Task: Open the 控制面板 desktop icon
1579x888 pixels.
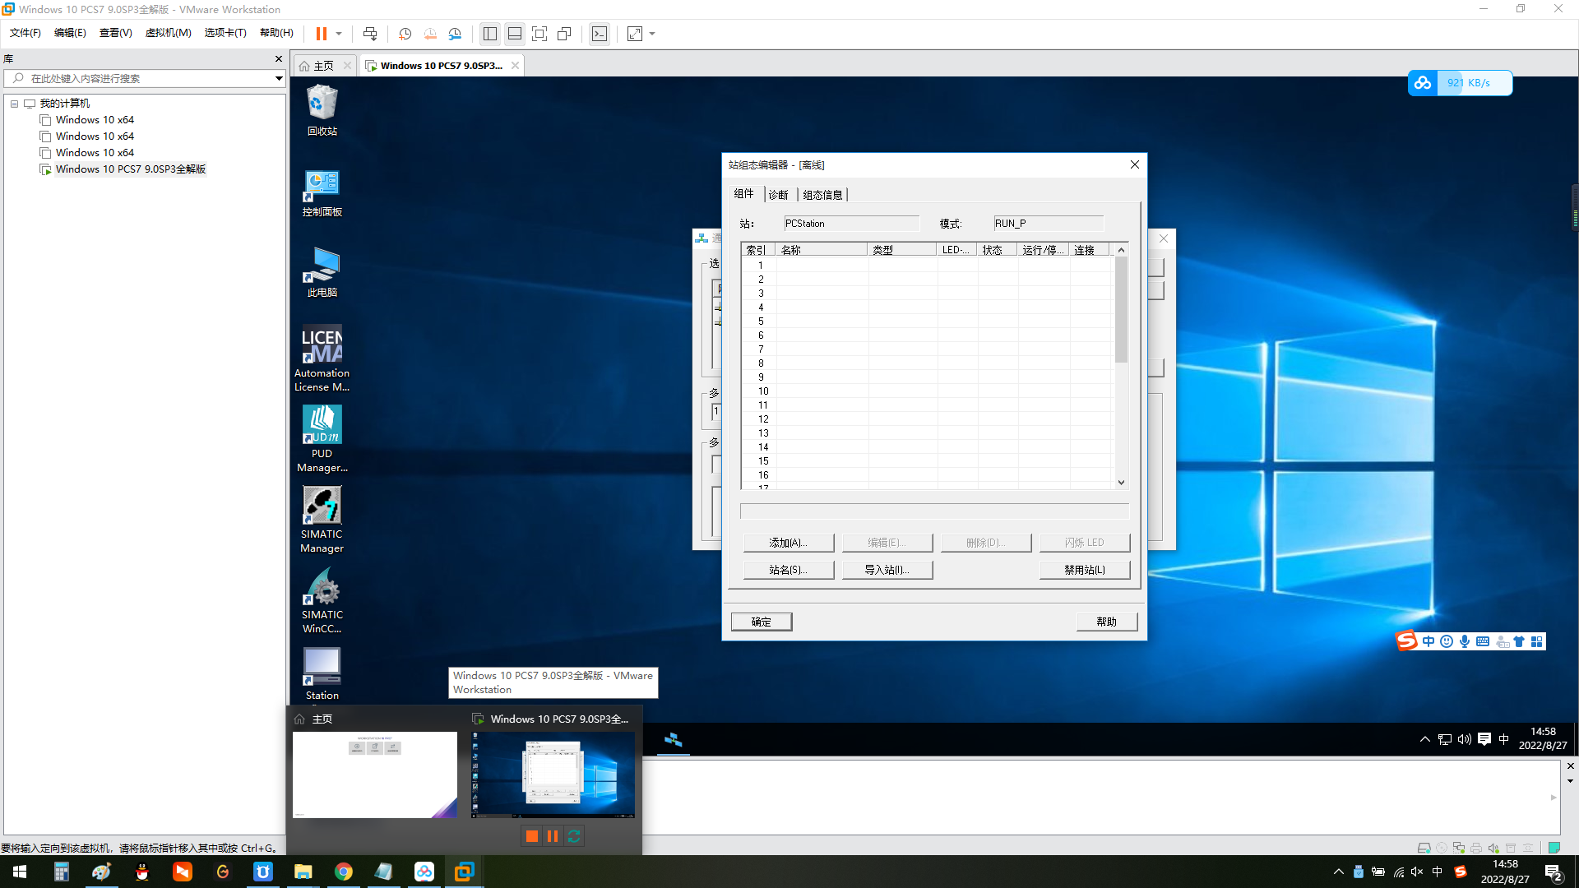Action: coord(322,192)
